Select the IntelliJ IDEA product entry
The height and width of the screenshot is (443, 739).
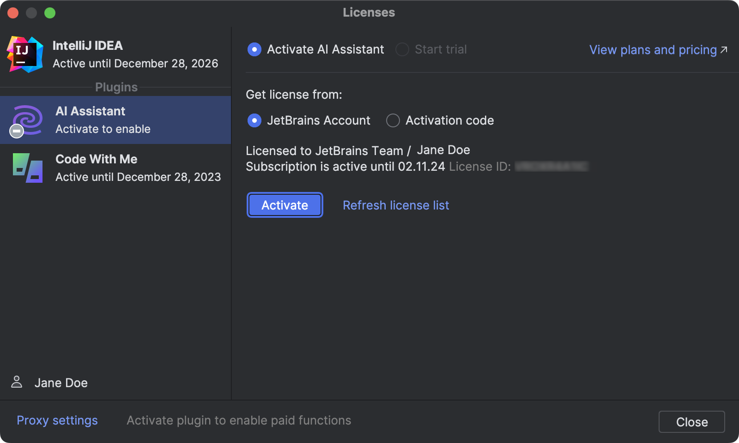115,54
